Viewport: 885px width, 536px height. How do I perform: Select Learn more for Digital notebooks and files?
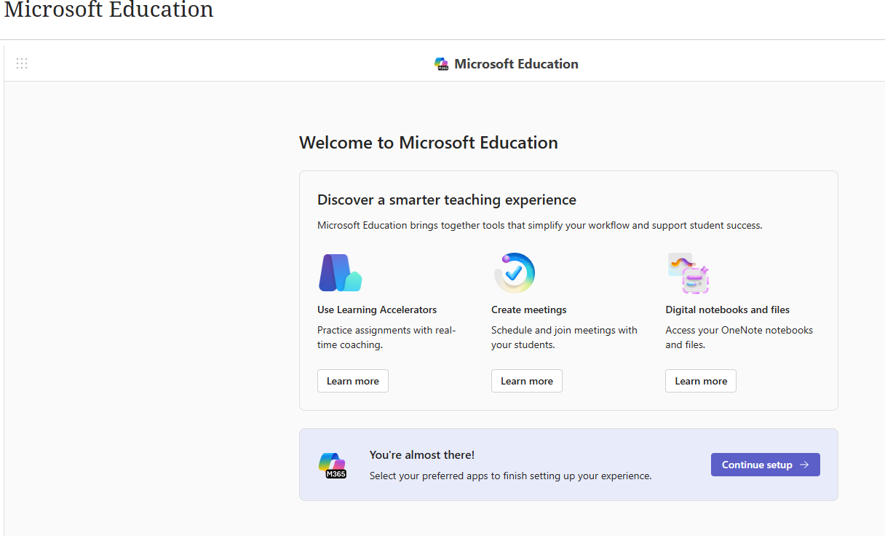click(x=700, y=381)
